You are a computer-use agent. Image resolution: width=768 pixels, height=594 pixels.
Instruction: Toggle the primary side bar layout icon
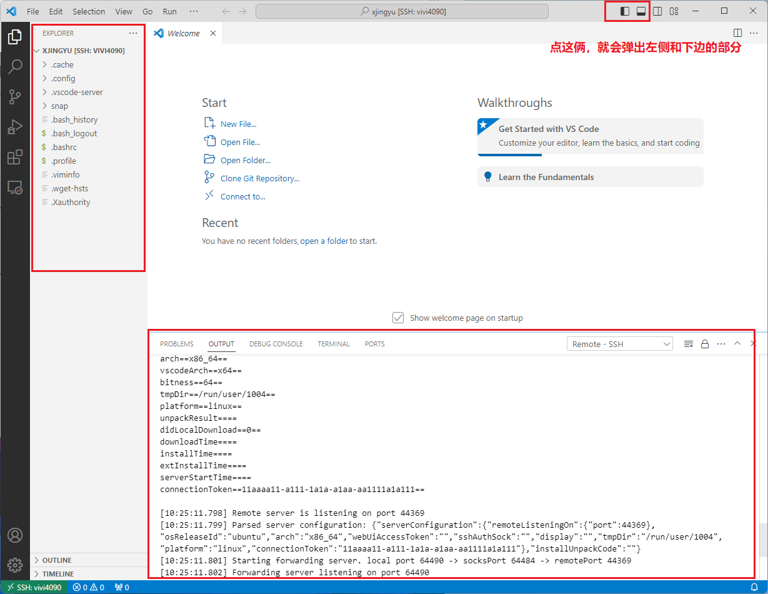point(624,11)
